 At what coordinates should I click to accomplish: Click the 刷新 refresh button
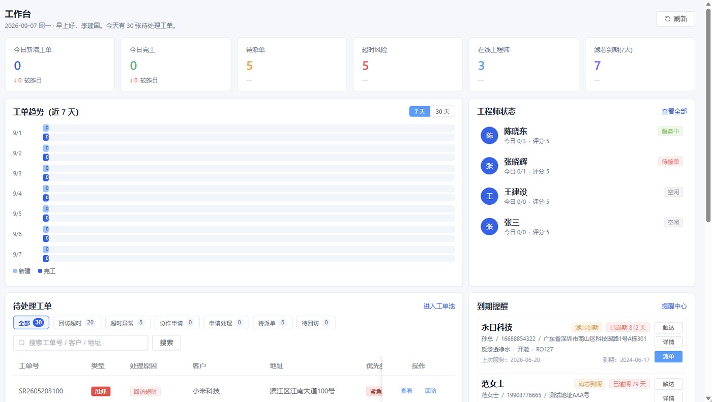pyautogui.click(x=675, y=19)
